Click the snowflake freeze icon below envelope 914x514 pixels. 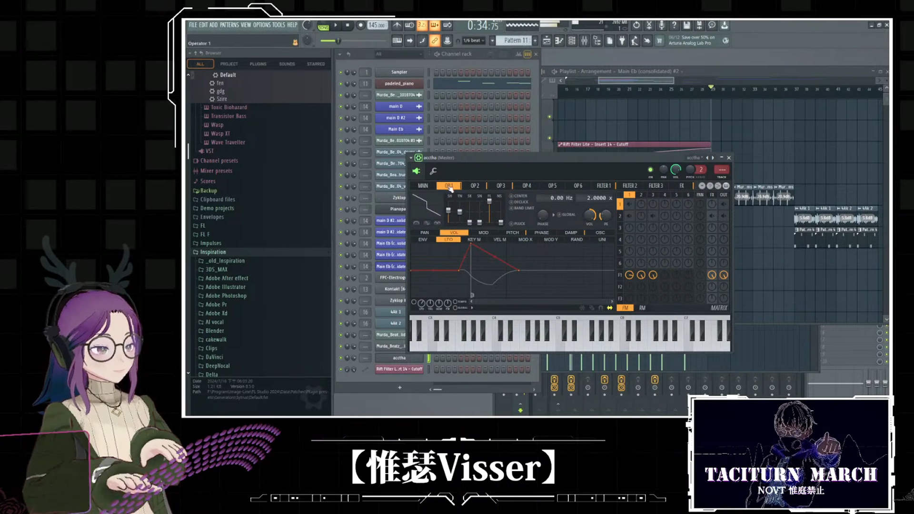coord(582,308)
